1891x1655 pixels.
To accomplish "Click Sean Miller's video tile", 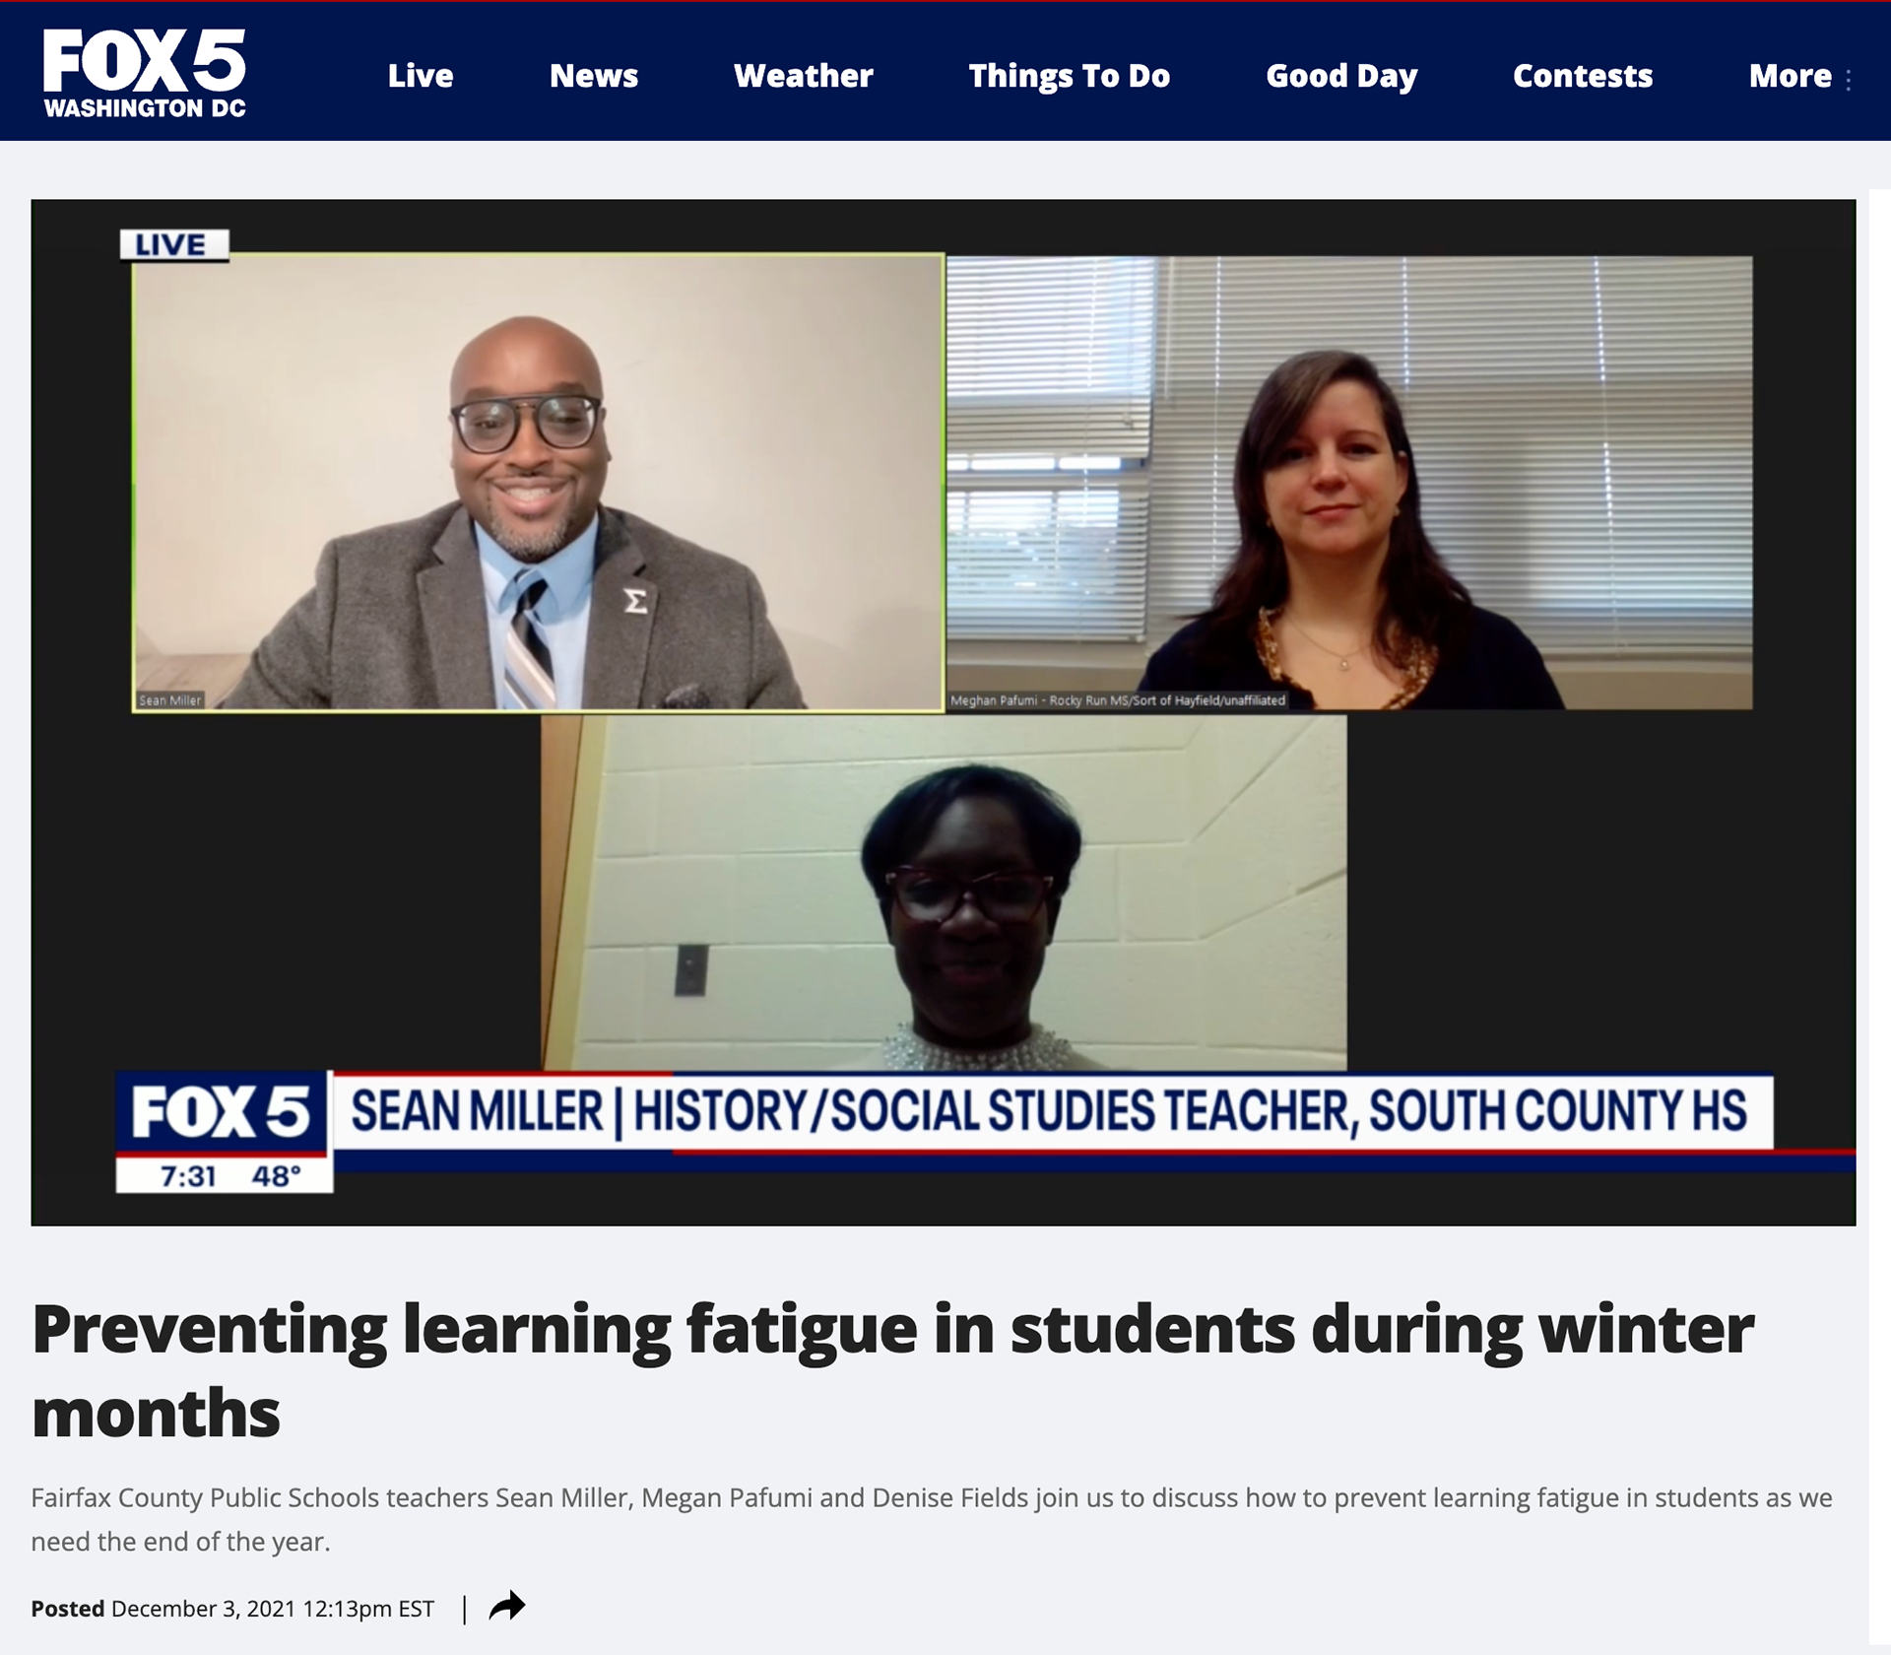I will (x=538, y=483).
